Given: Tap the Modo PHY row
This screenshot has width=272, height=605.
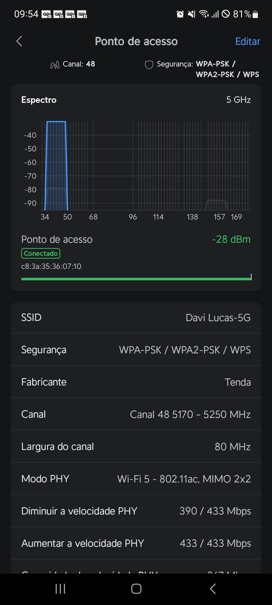Looking at the screenshot, I should tap(136, 479).
